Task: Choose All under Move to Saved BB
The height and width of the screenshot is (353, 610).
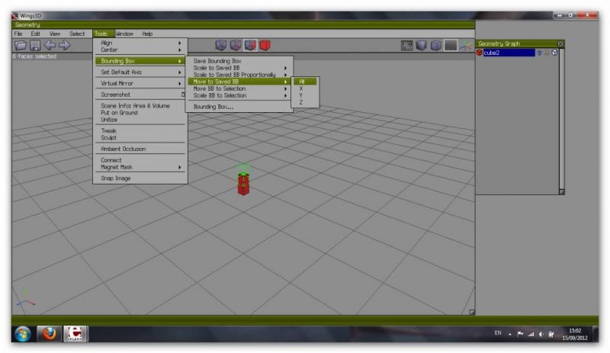Action: click(302, 81)
